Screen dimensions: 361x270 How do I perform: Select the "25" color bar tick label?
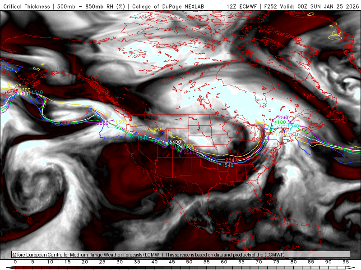click(x=102, y=262)
